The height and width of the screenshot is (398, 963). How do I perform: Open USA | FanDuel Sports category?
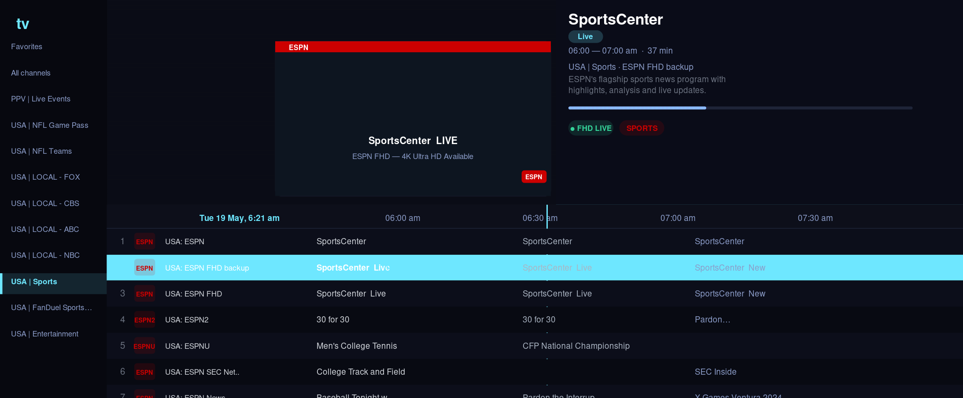click(x=52, y=308)
